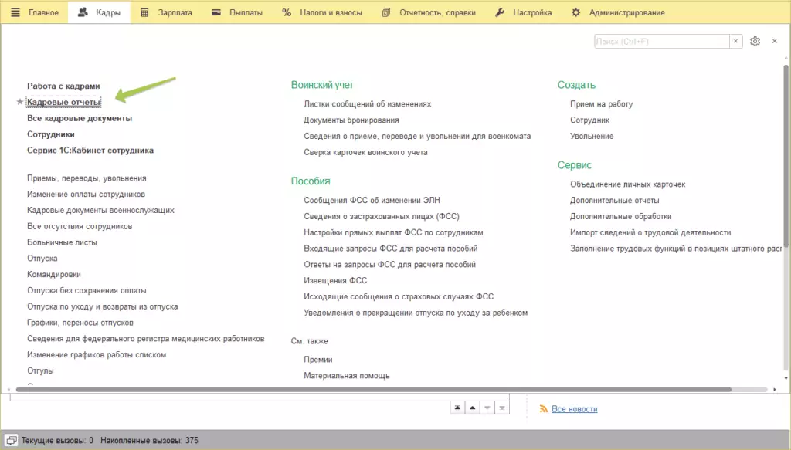The height and width of the screenshot is (450, 791).
Task: Open the Кадровые отчеты link
Action: [63, 102]
